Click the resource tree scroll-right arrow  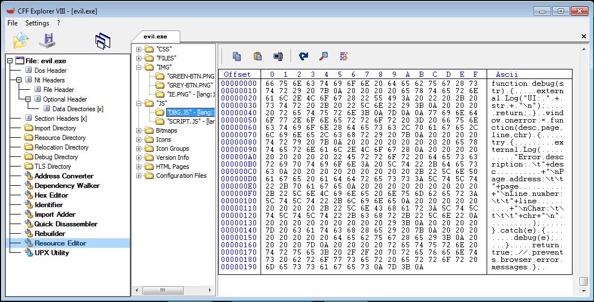[210, 291]
